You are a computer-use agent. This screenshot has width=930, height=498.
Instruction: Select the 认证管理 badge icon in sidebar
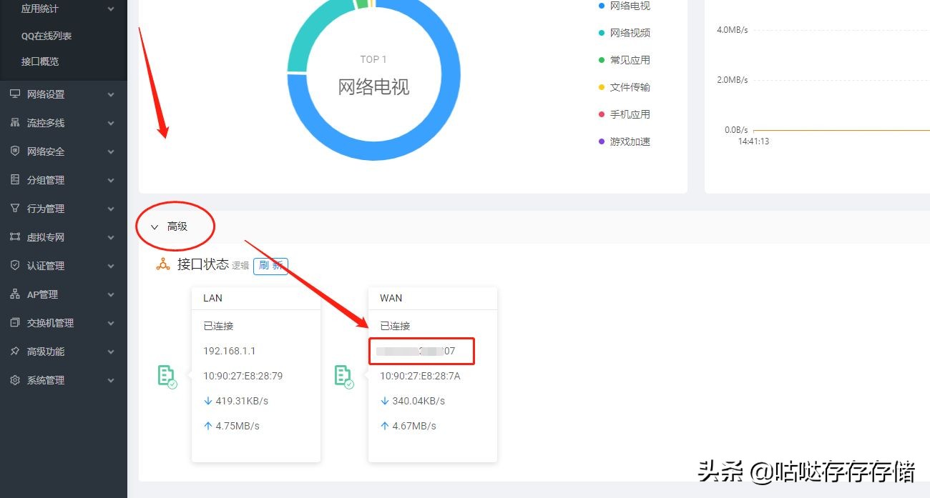pos(16,265)
